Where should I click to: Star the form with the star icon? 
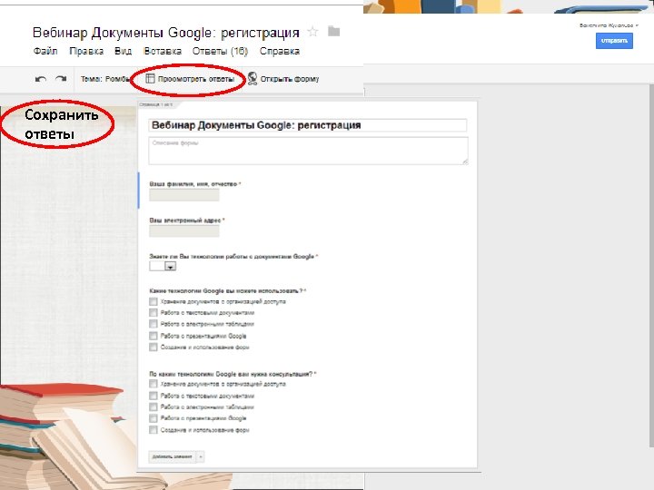[312, 32]
